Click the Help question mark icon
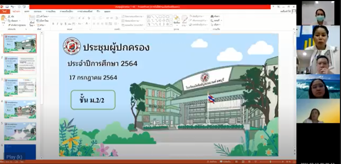The image size is (341, 164). click(x=273, y=7)
